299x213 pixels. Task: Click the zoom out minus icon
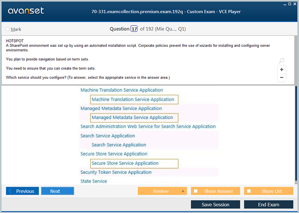tap(281, 78)
